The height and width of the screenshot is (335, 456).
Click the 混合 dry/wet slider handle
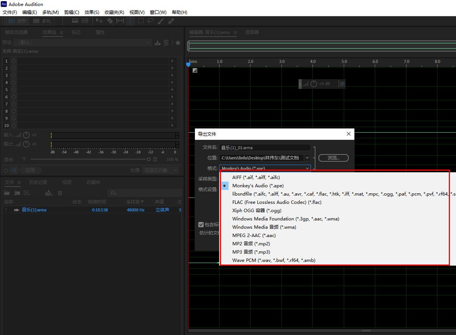click(x=148, y=159)
